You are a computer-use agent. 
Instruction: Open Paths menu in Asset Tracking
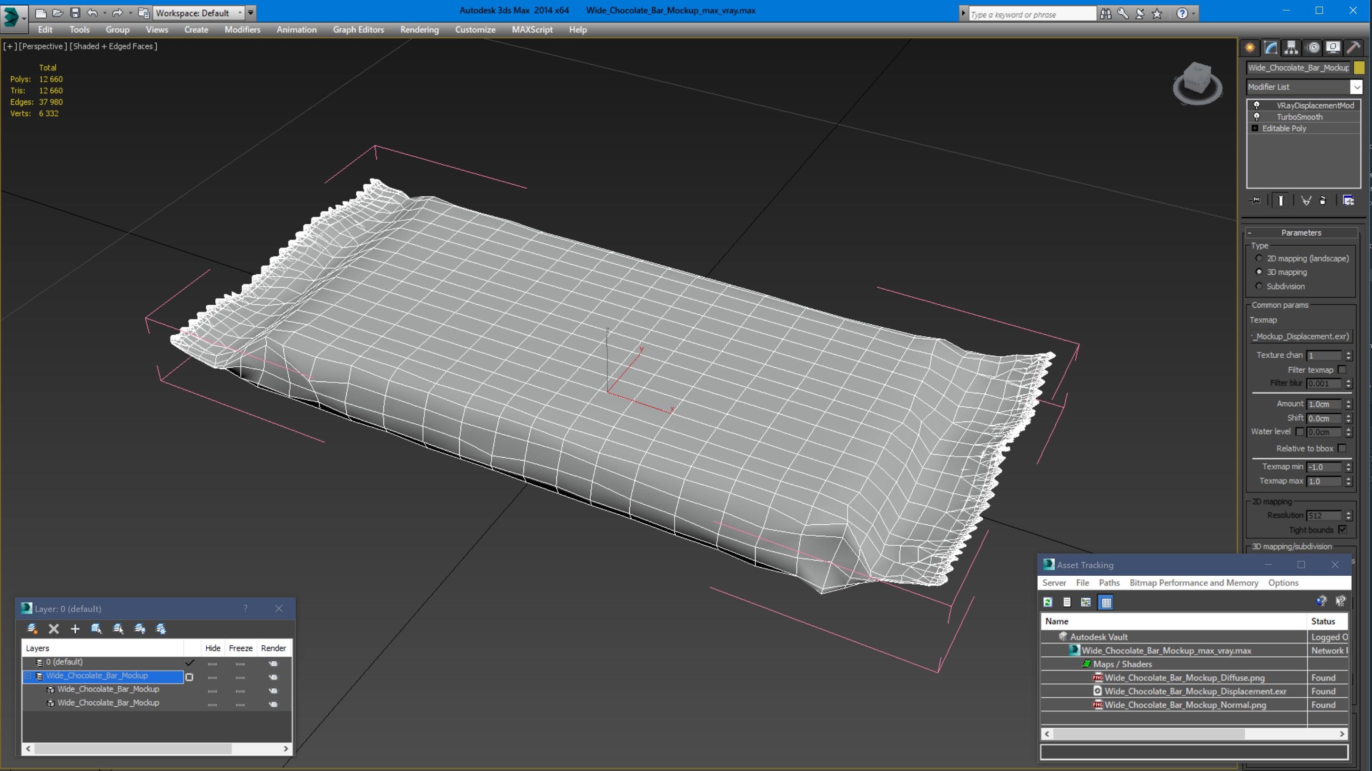[x=1109, y=583]
